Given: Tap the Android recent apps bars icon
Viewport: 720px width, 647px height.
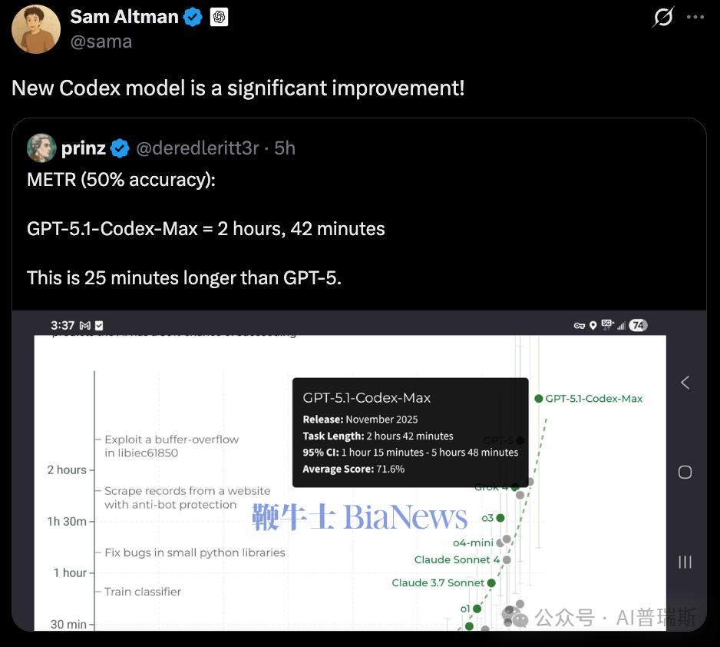Looking at the screenshot, I should coord(685,562).
